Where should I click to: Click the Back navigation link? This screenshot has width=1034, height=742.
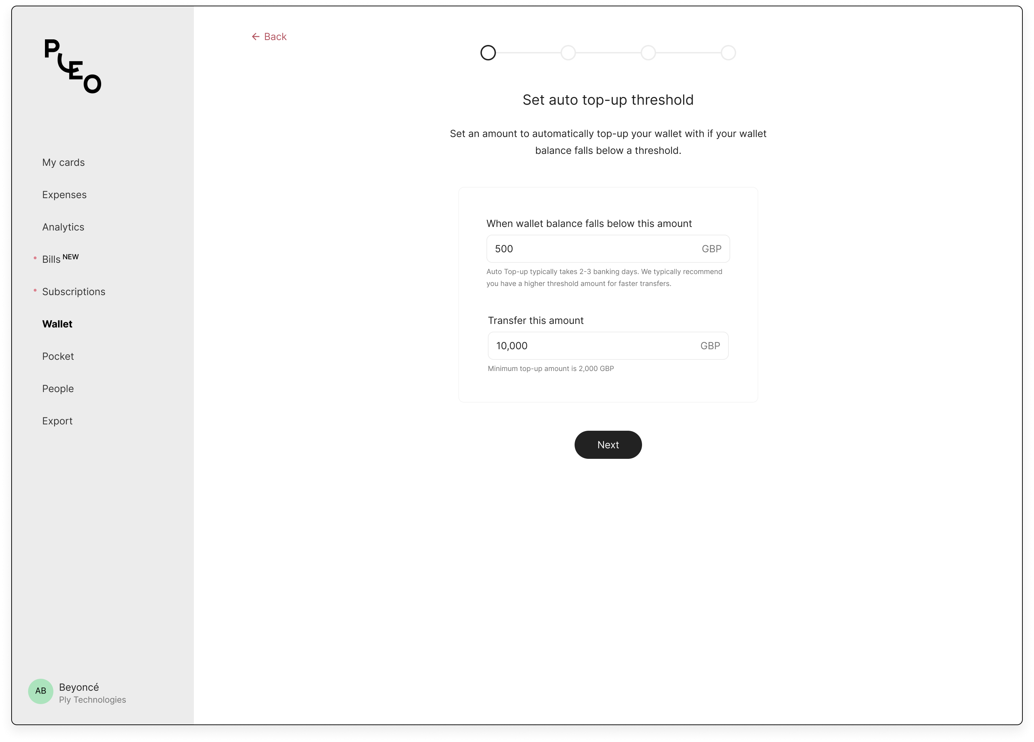pyautogui.click(x=269, y=36)
